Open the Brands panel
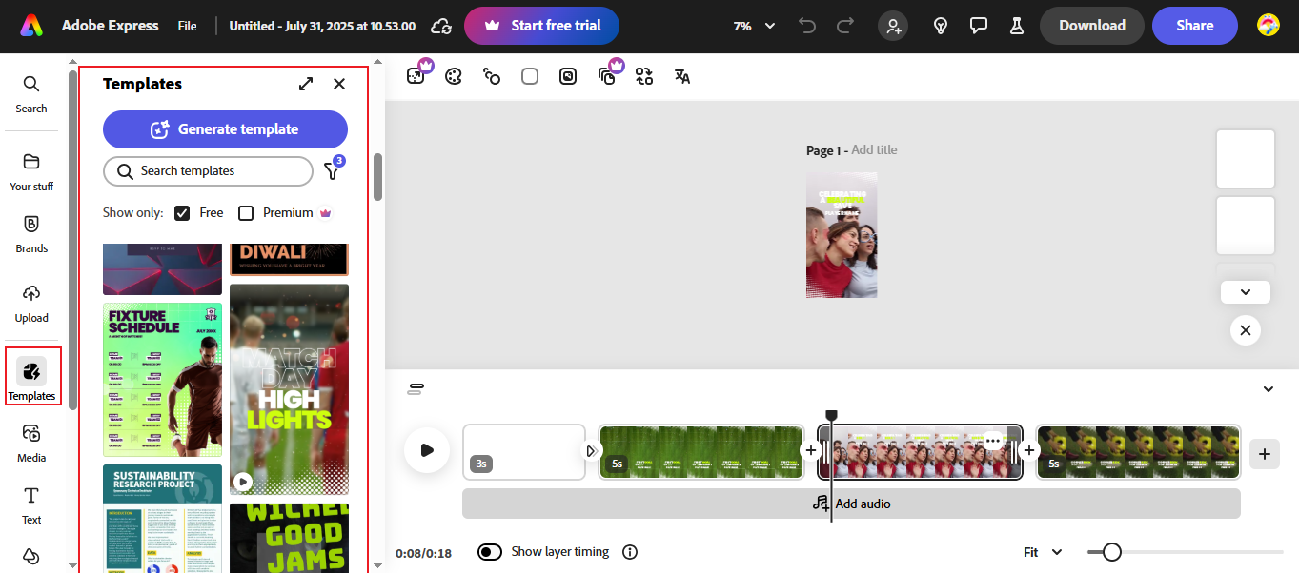 [31, 234]
